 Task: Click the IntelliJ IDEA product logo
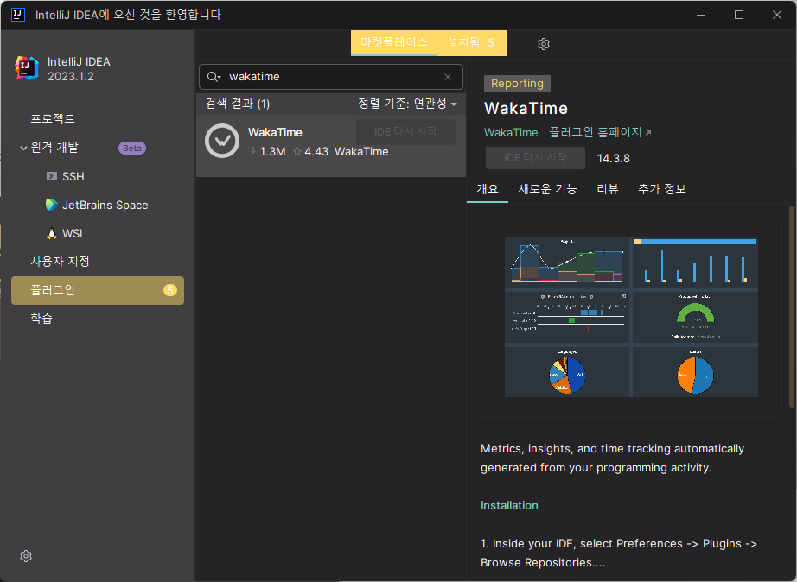[27, 68]
